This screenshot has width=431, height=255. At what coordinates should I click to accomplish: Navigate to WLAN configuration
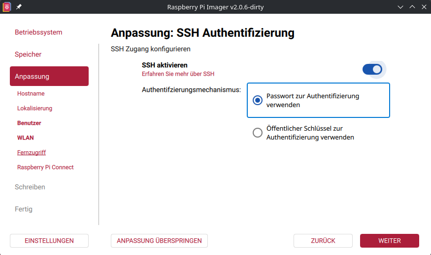coord(26,138)
